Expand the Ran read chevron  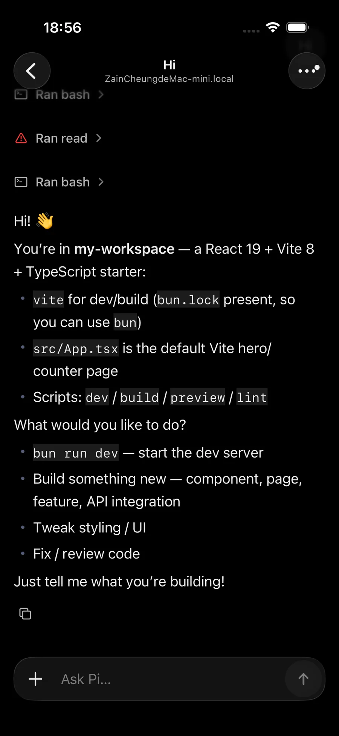pos(99,138)
